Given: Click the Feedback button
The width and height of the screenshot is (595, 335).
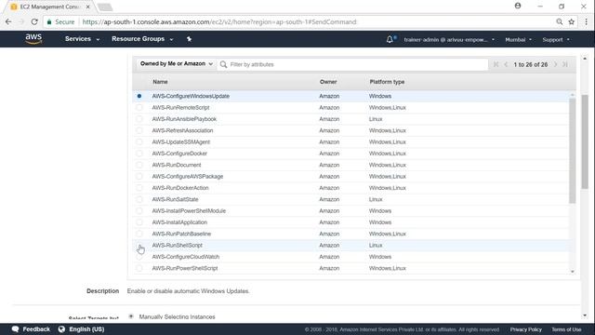Looking at the screenshot, I should point(31,328).
